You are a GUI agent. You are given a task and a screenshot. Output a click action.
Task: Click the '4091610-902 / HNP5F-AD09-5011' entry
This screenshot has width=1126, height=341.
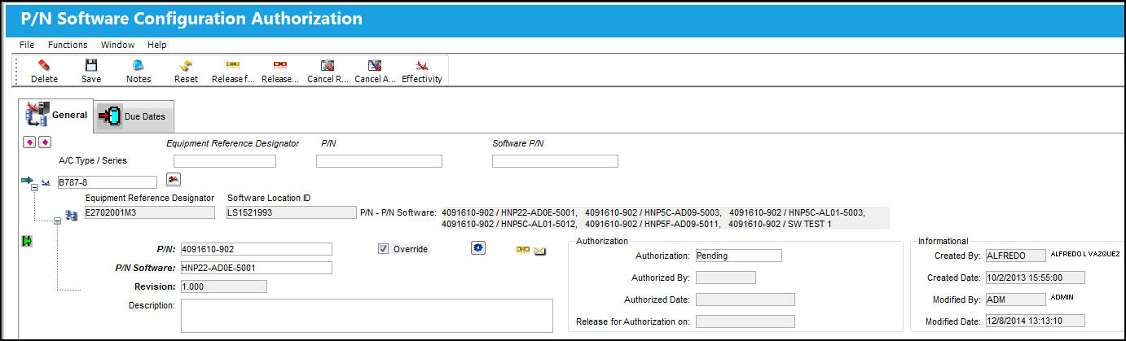(x=653, y=224)
